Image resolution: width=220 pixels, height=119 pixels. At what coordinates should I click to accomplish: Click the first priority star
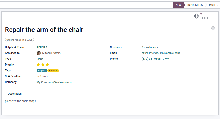coord(38,65)
